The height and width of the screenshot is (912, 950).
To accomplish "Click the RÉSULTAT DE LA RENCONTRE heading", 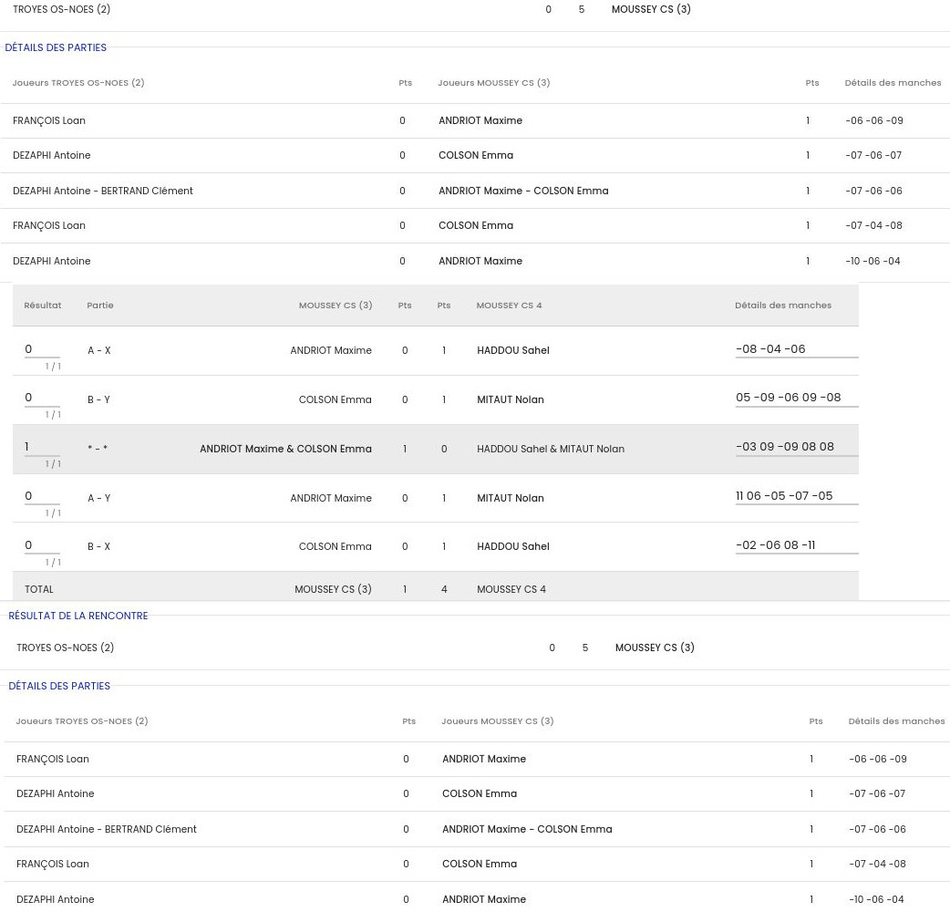I will (78, 616).
